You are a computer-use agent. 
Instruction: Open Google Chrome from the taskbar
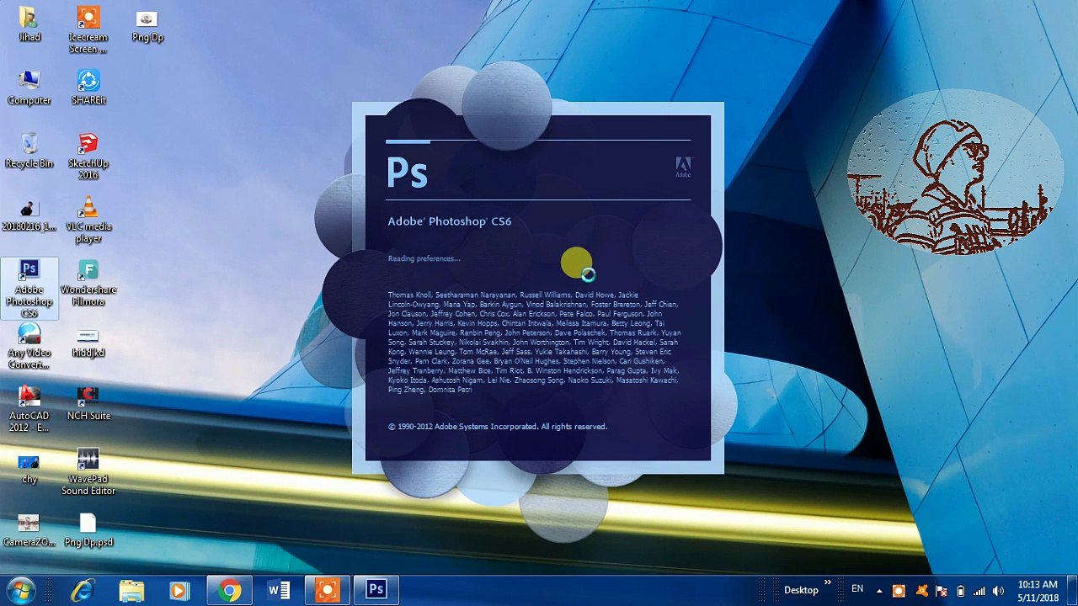[x=228, y=590]
